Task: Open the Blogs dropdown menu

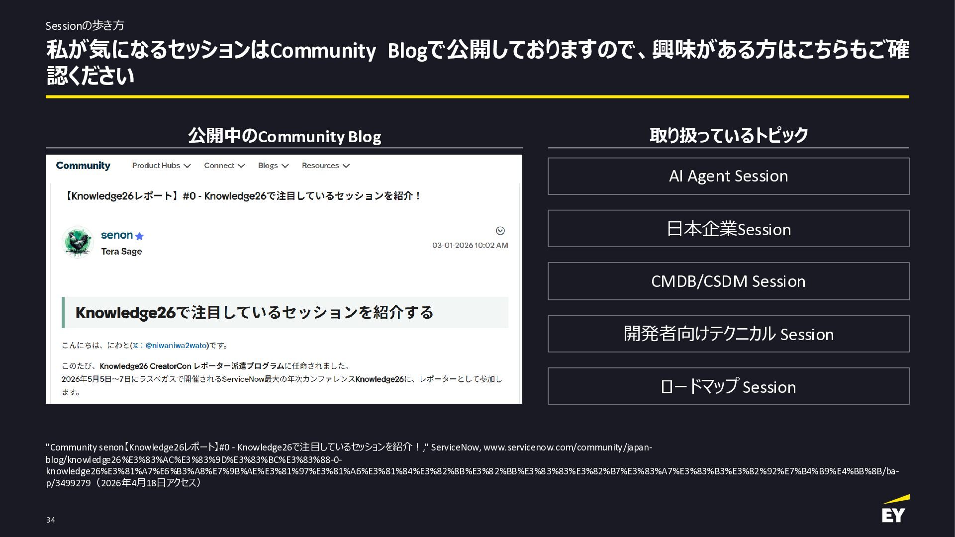Action: coord(273,166)
